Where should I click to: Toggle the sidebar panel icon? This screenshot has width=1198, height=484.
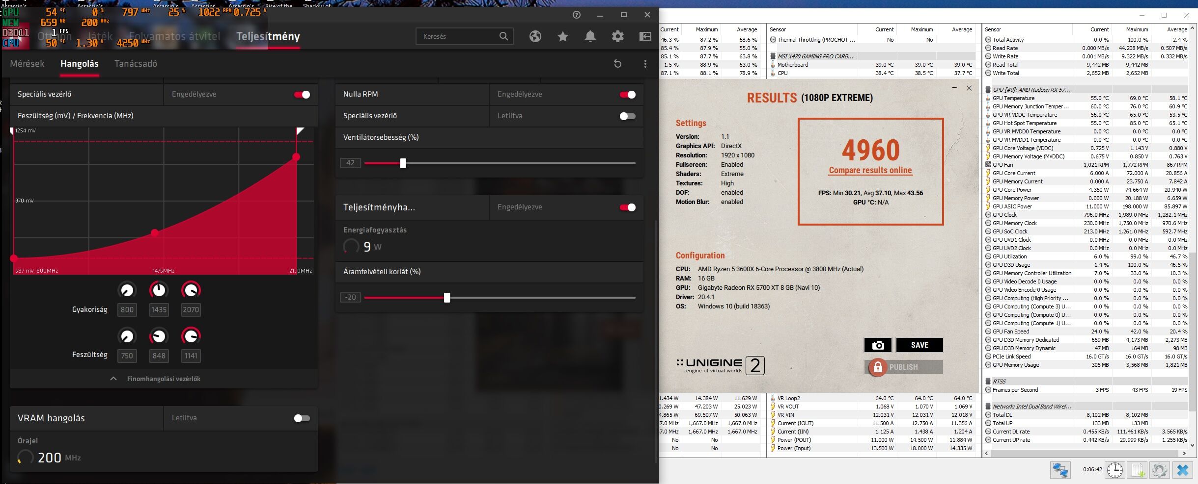pyautogui.click(x=645, y=36)
